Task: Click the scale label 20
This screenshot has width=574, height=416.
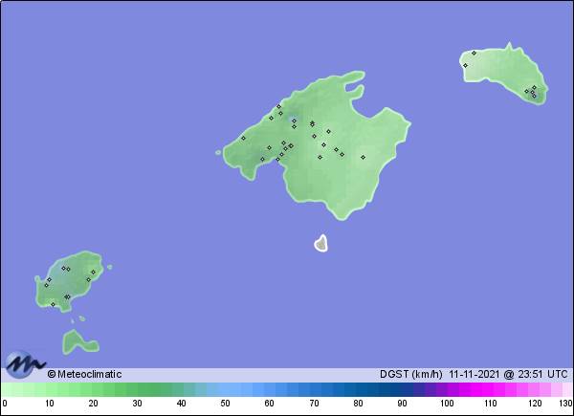Action: click(94, 404)
